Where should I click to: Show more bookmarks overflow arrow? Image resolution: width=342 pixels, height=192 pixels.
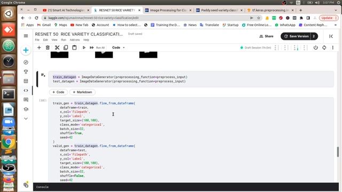point(336,25)
